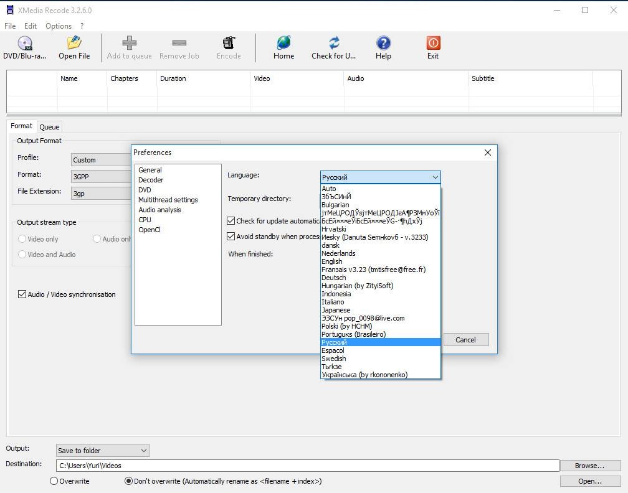Open the Save to folder output dropdown

tap(103, 451)
